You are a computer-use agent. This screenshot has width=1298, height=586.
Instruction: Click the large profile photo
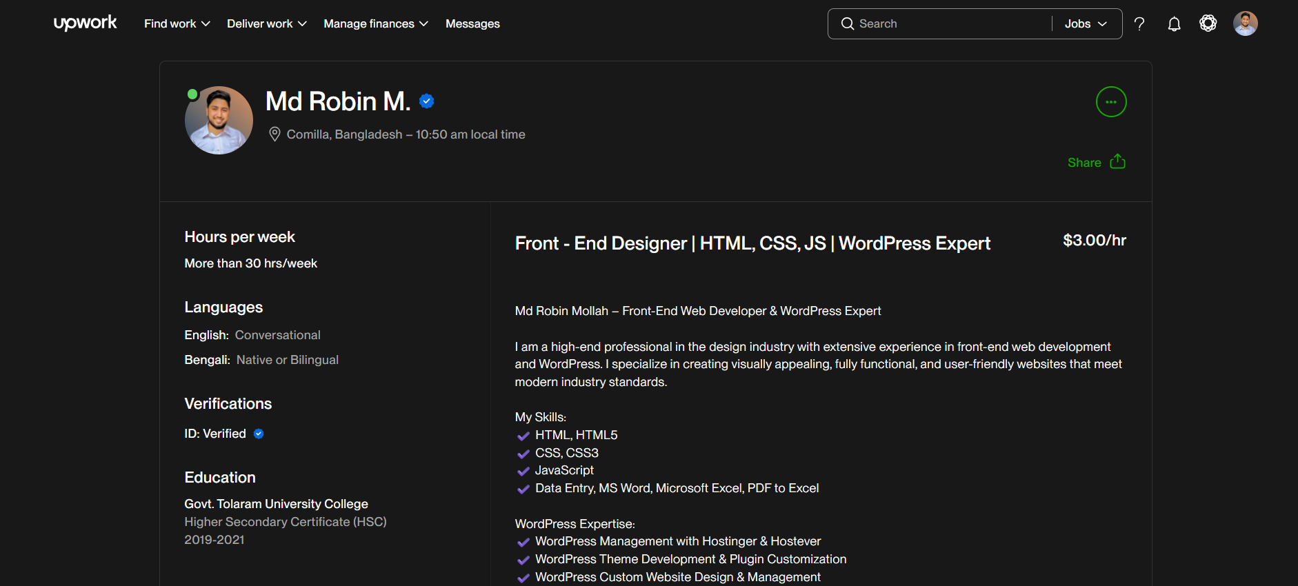pyautogui.click(x=219, y=121)
